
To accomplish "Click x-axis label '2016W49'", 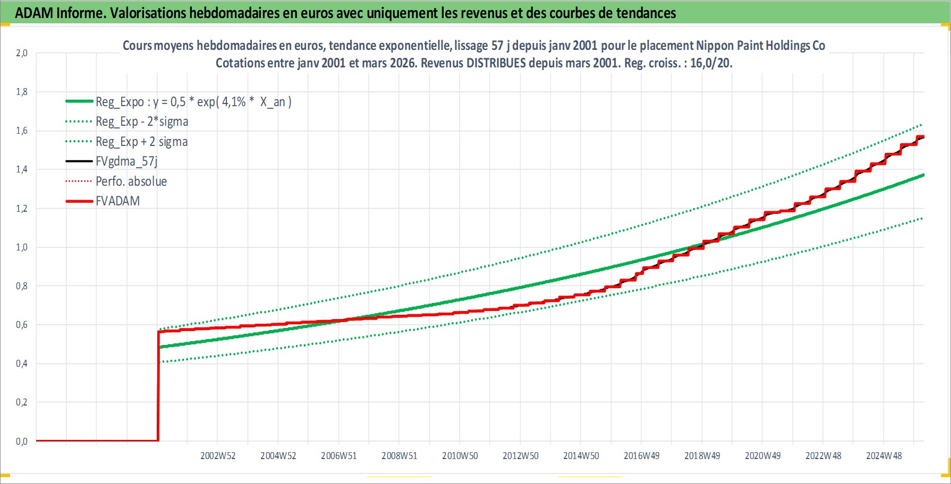I will (x=642, y=456).
